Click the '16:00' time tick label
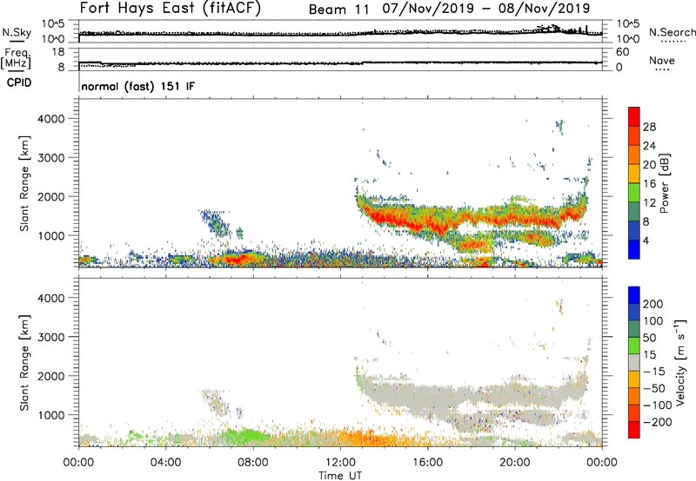The height and width of the screenshot is (481, 696). point(427,463)
